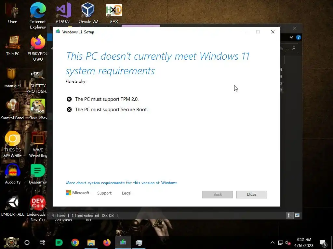333x249 pixels.
Task: Launch ChomikBox desktop shortcut
Action: coord(38,110)
